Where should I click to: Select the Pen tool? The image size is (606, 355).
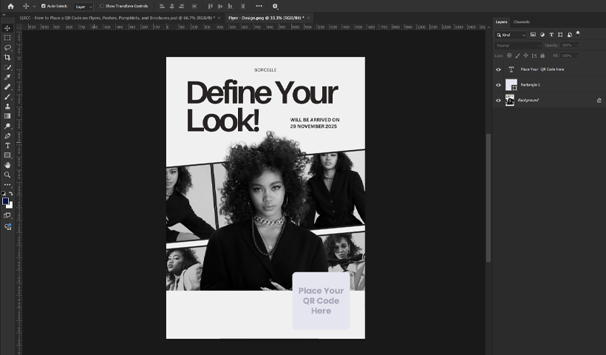click(x=7, y=136)
